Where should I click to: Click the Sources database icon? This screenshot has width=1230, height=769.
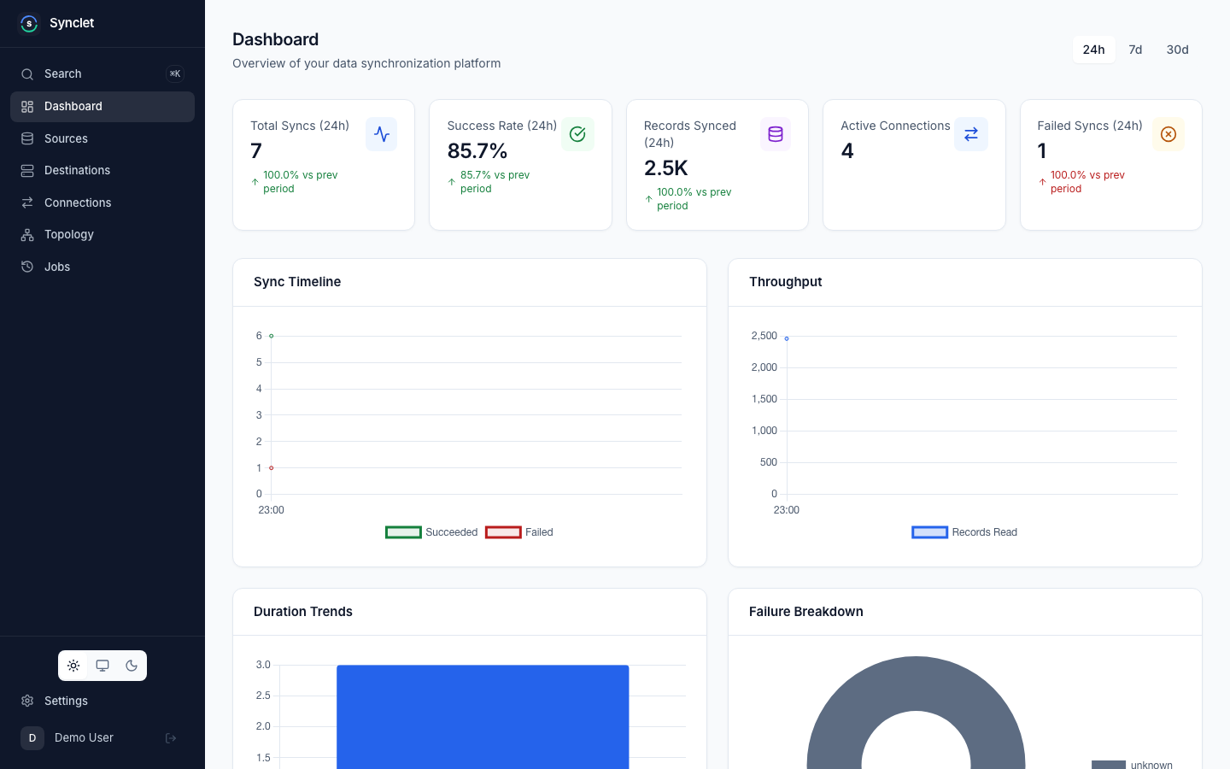pos(27,138)
